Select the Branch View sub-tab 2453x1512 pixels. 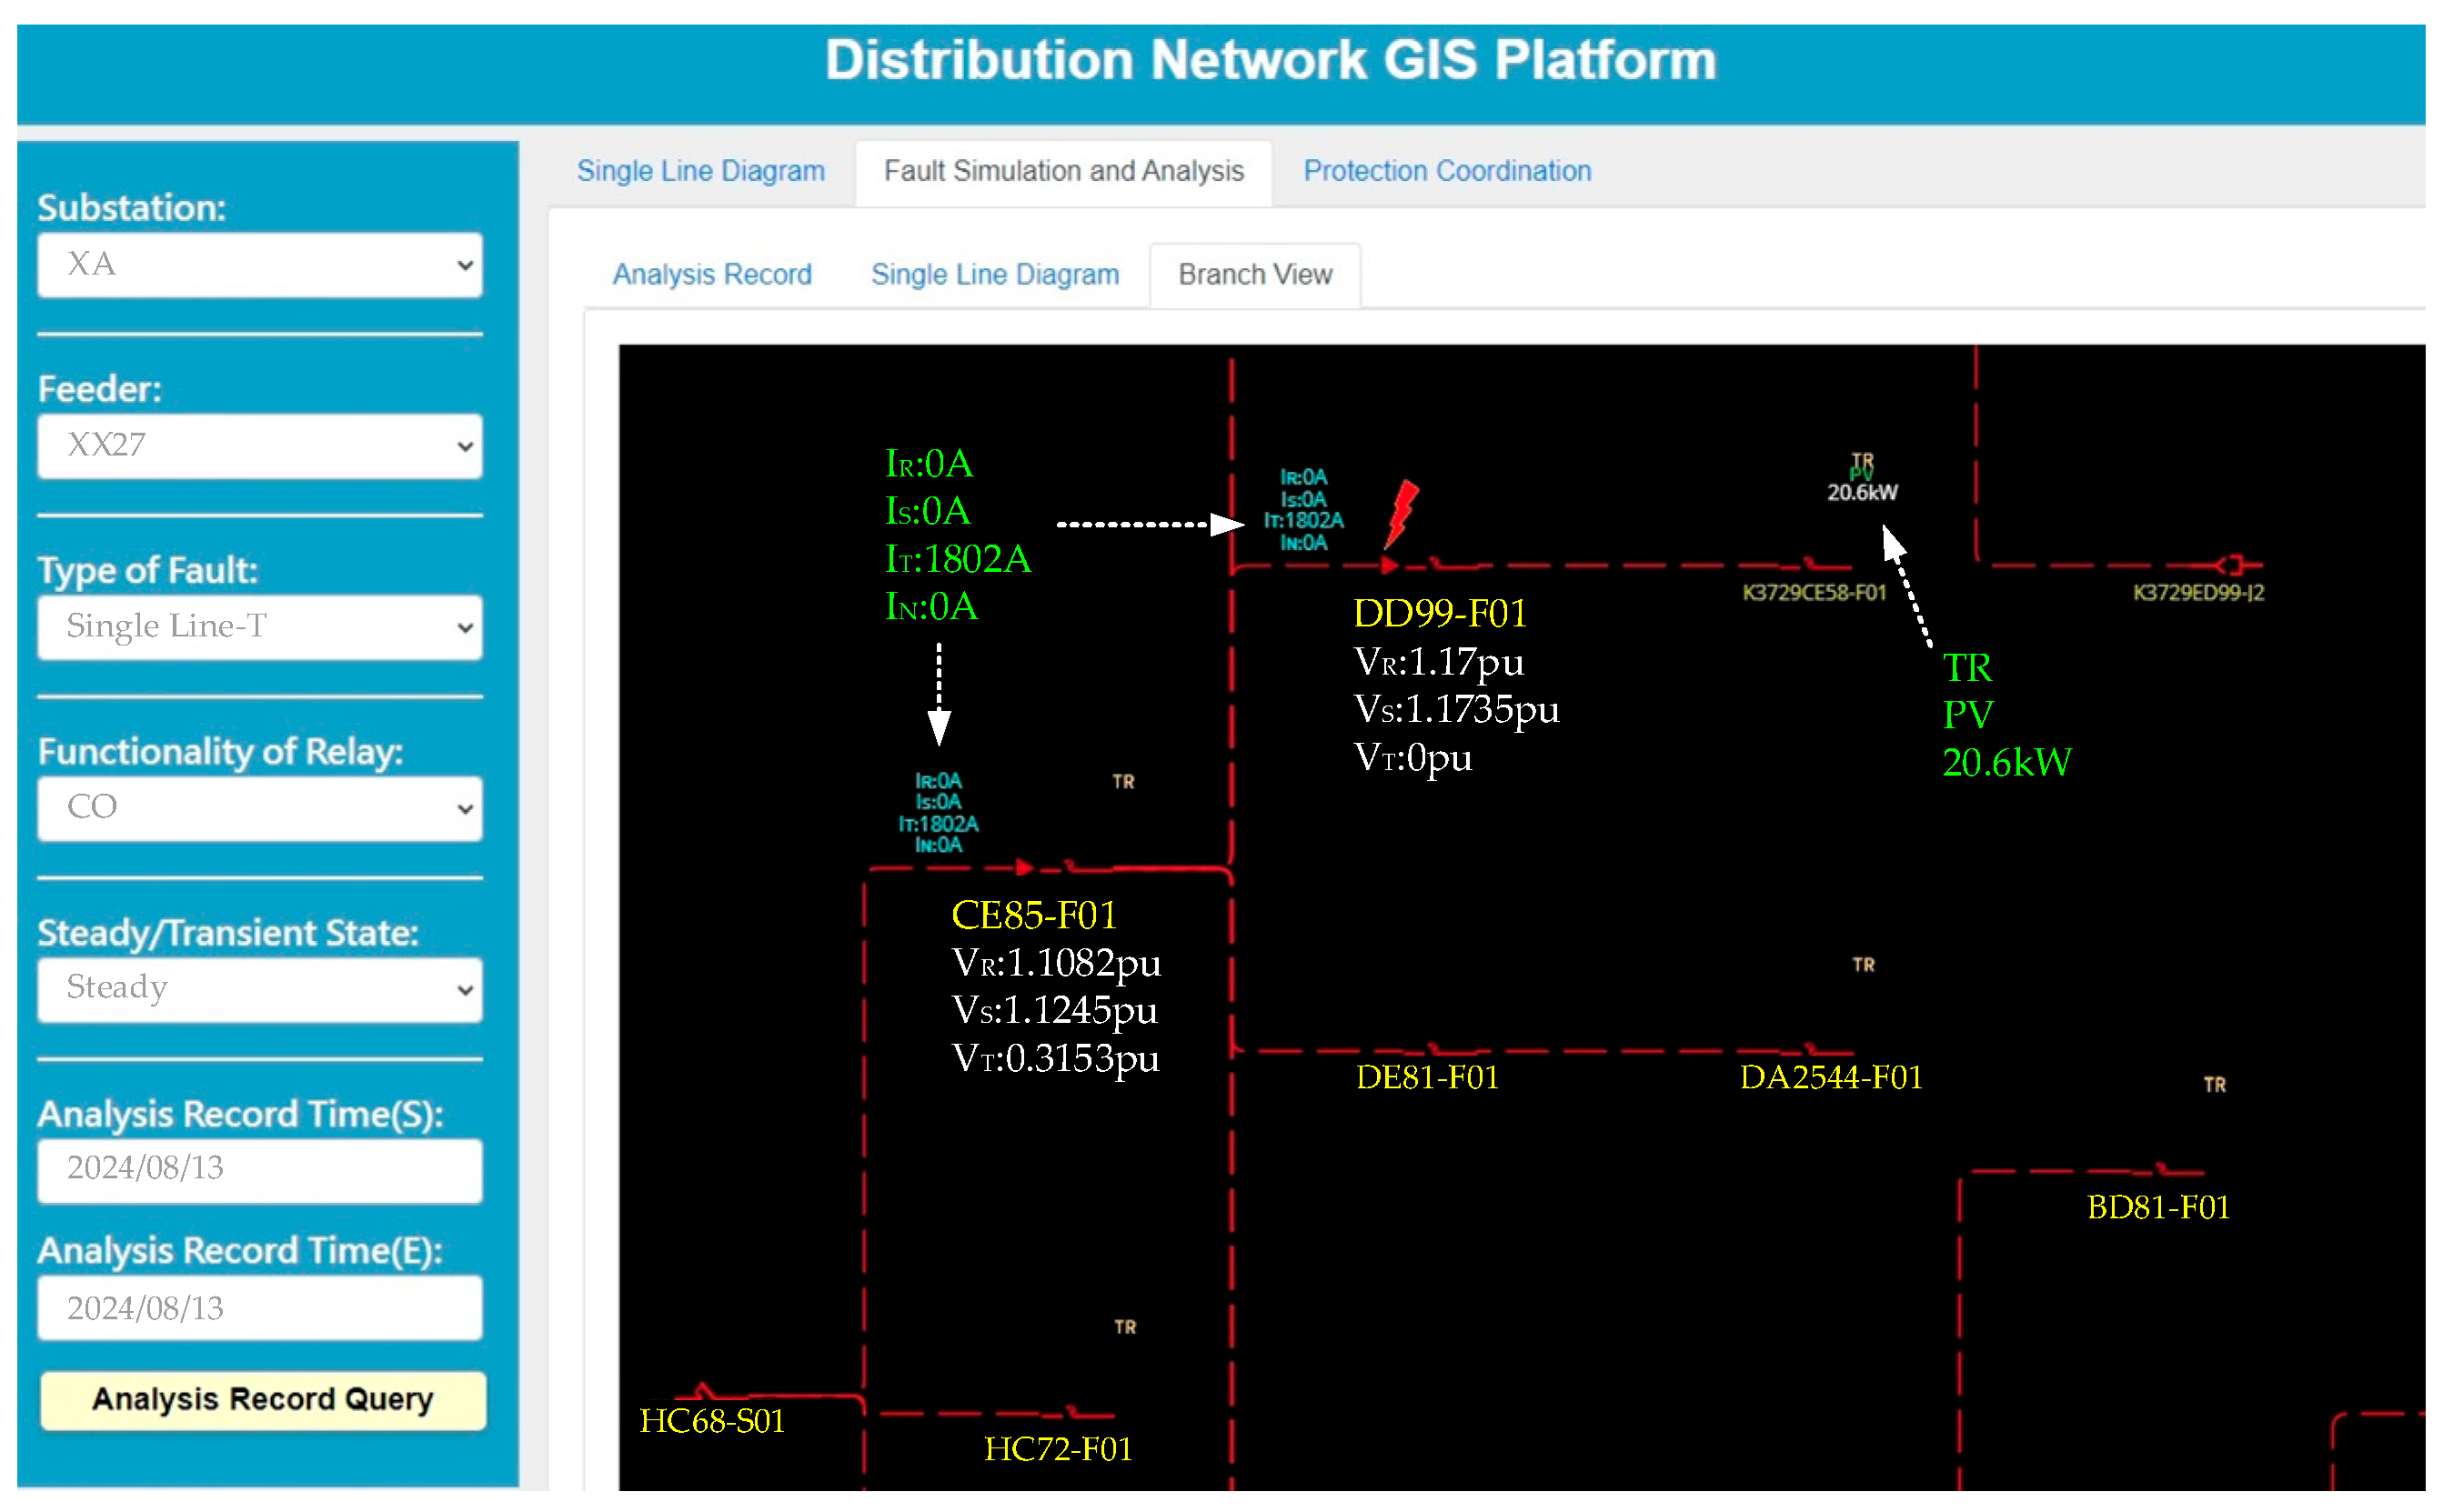point(1255,275)
